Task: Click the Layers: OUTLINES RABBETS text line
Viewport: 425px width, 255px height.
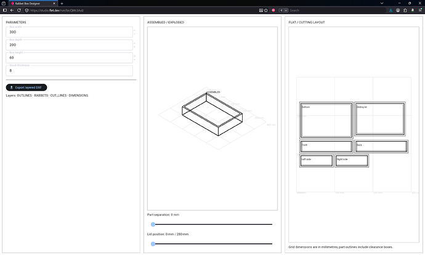Action: pos(47,95)
